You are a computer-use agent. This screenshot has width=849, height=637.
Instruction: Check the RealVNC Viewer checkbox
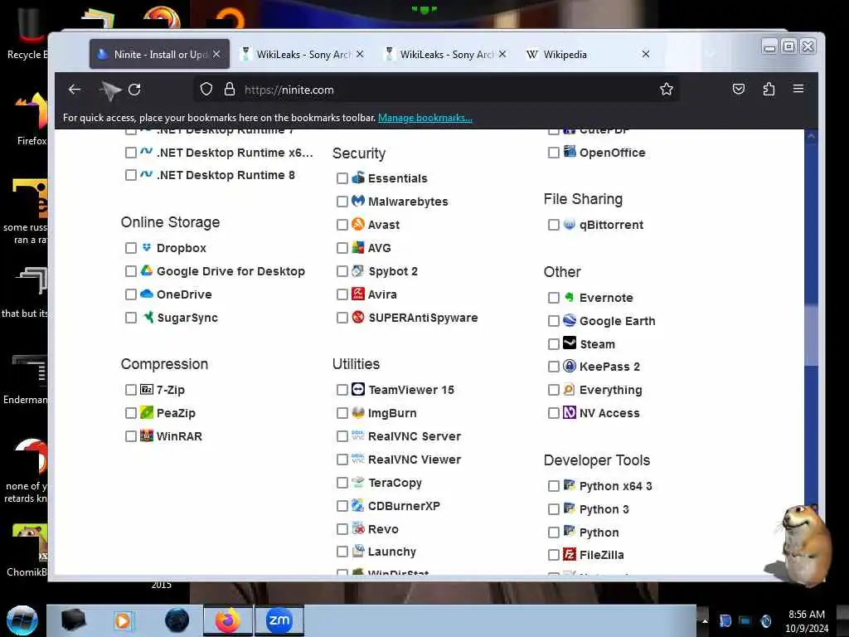point(342,460)
